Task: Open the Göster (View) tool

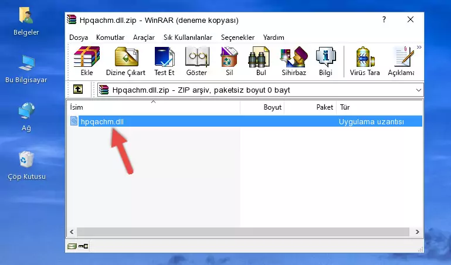Action: pyautogui.click(x=196, y=61)
